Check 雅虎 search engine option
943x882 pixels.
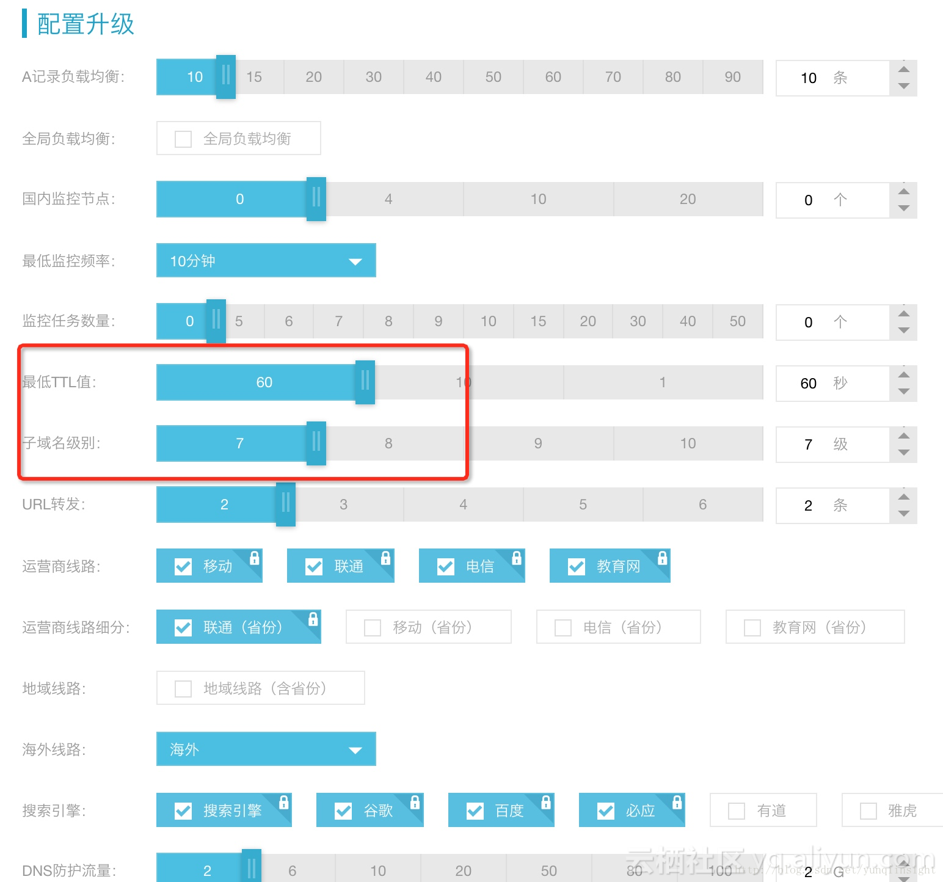[x=868, y=811]
